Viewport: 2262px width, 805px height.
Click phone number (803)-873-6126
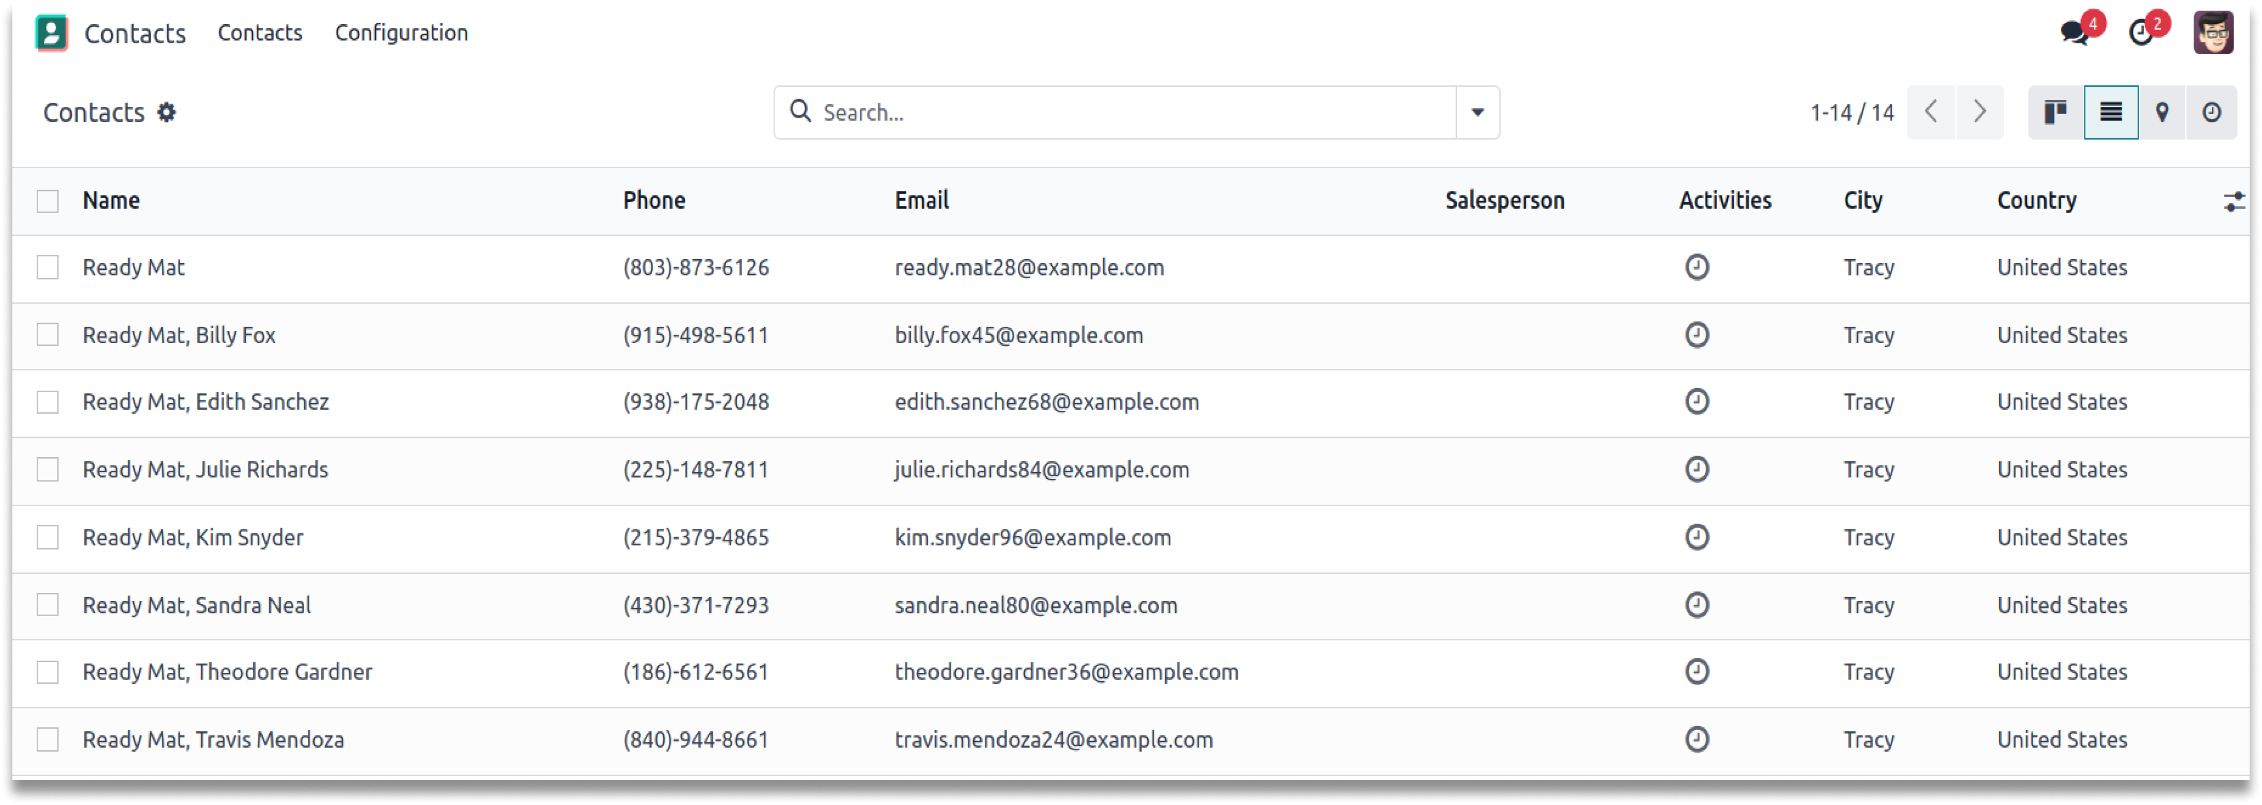click(696, 267)
